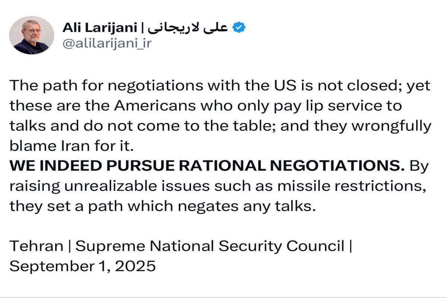
Task: Open the @alilarijani_ir handle
Action: [107, 44]
